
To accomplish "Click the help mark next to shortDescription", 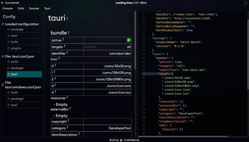I will tap(79, 134).
